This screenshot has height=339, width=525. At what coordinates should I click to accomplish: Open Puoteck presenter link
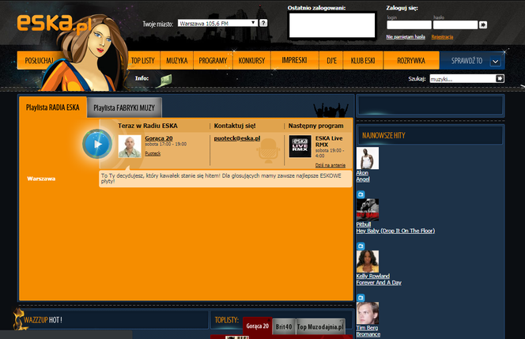click(153, 153)
